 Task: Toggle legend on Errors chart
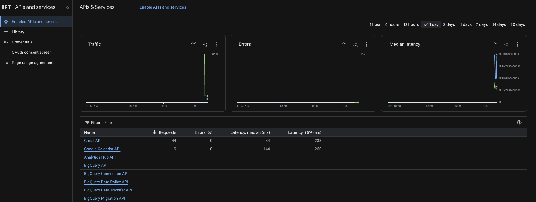pos(344,44)
